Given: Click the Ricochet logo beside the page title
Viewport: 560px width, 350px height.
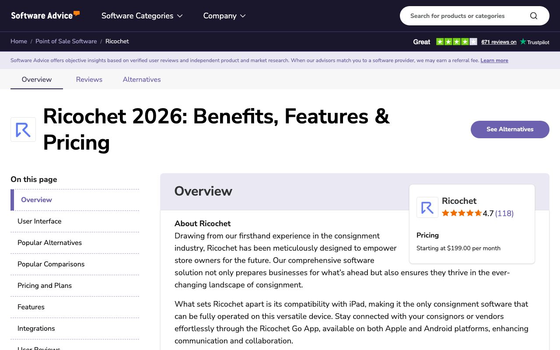Looking at the screenshot, I should click(23, 129).
